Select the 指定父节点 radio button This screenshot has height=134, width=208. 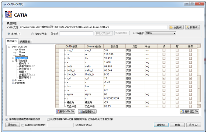[x=32, y=34]
